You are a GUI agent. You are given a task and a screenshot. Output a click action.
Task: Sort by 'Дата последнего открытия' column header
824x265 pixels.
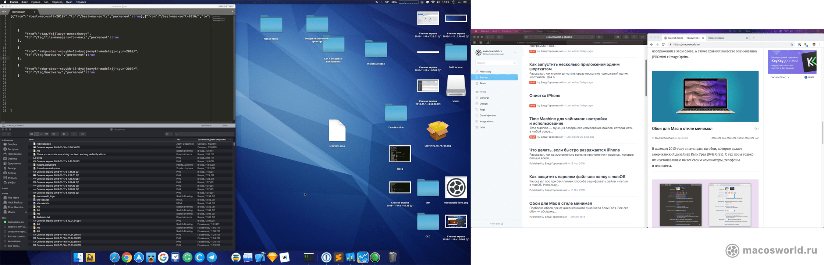pos(214,139)
